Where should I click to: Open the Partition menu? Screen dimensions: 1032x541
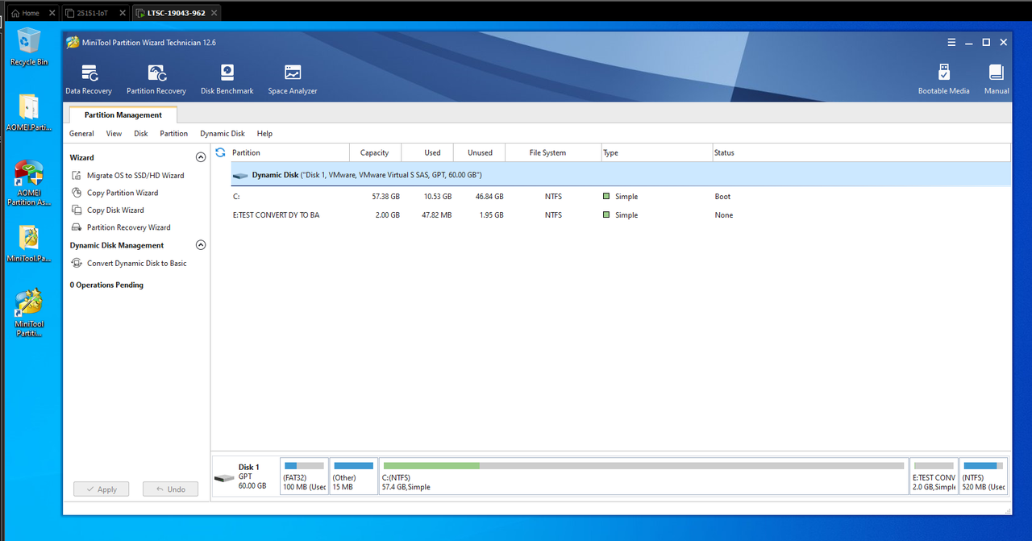click(x=173, y=134)
